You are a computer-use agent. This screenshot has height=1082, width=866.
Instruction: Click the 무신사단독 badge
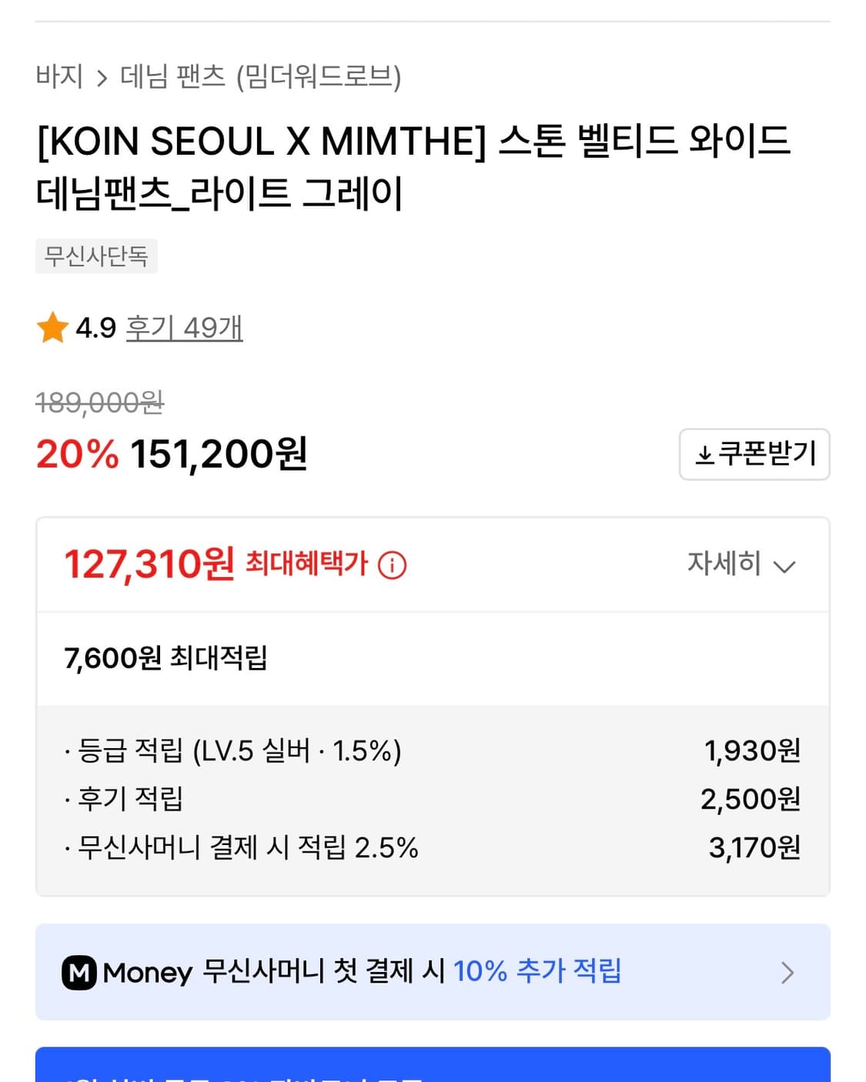point(96,255)
